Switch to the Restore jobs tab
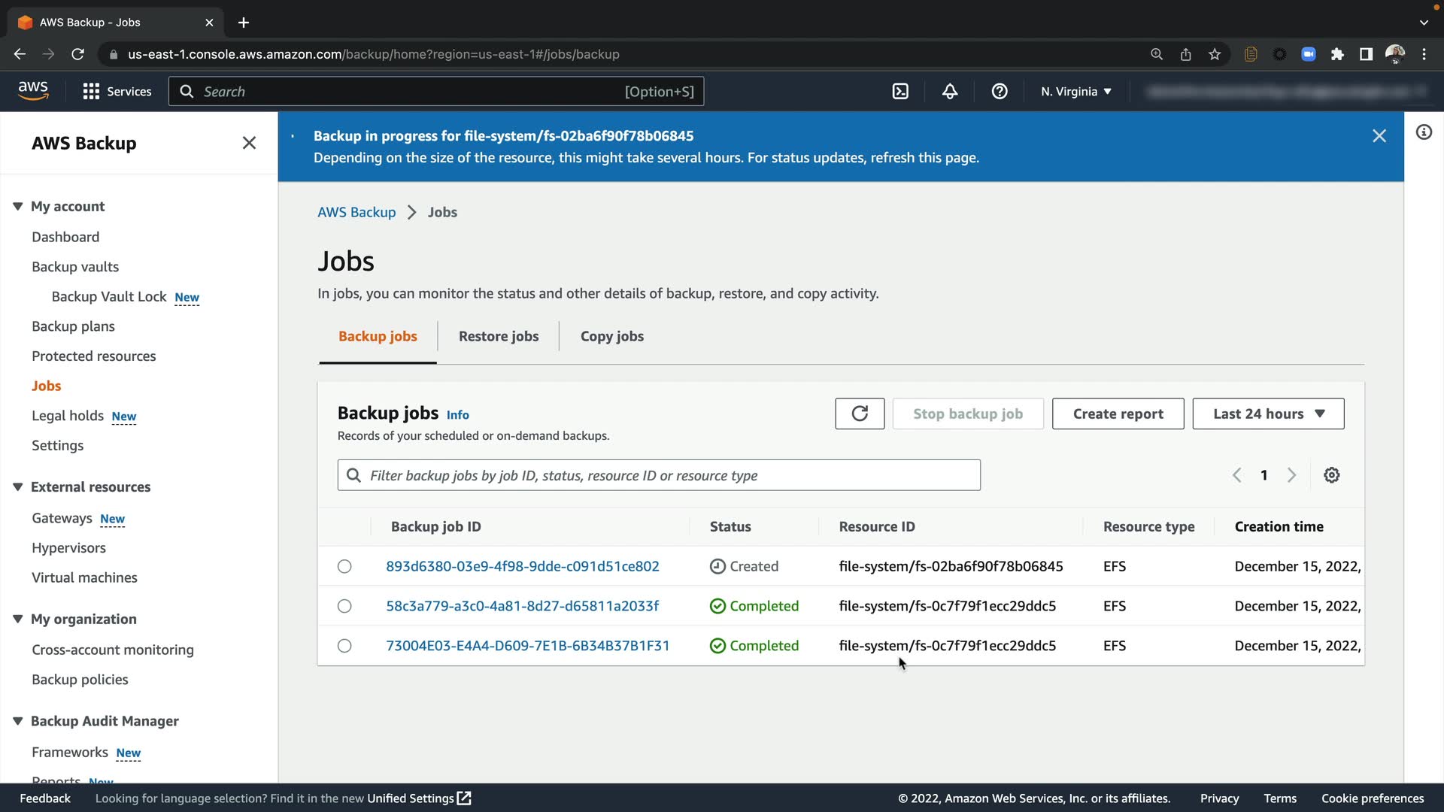The width and height of the screenshot is (1444, 812). [499, 336]
